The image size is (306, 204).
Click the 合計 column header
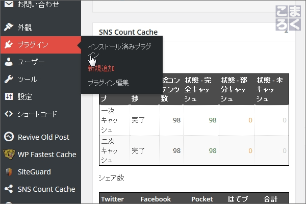click(x=270, y=199)
